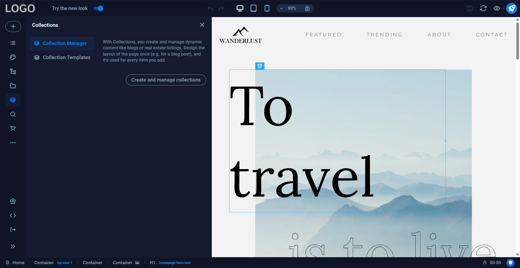This screenshot has width=520, height=268.
Task: Click the Wanderlust site logo
Action: click(x=240, y=35)
